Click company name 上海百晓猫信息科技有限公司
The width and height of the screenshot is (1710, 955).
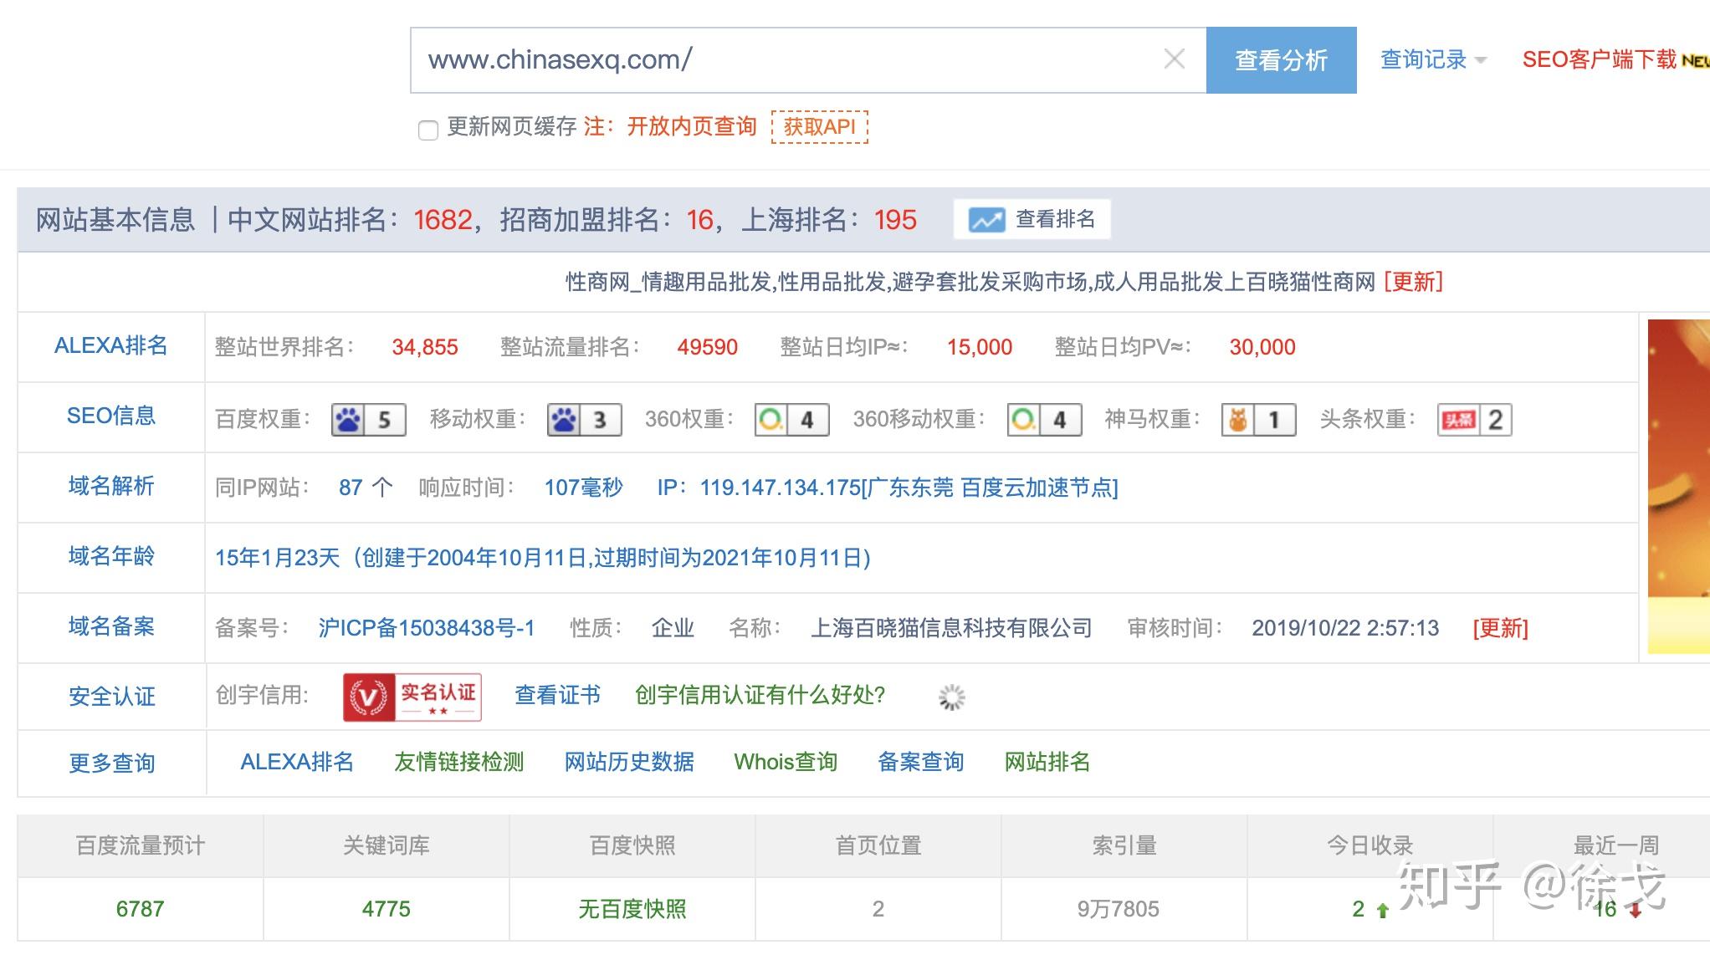(951, 628)
